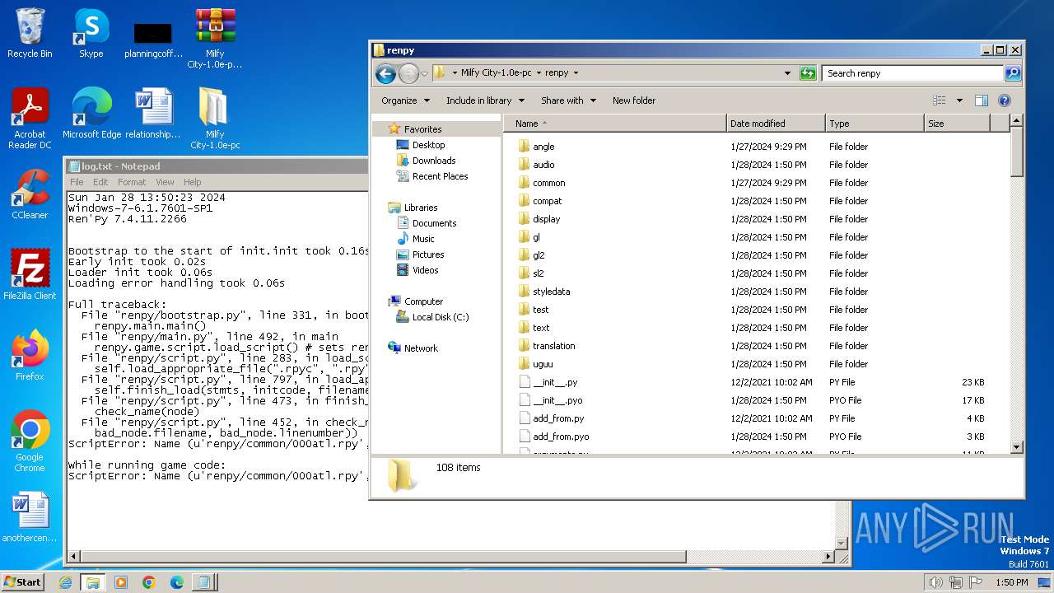The height and width of the screenshot is (593, 1054).
Task: Select the Milfy City-1.0e-pc WinRAR archive icon
Action: [215, 39]
